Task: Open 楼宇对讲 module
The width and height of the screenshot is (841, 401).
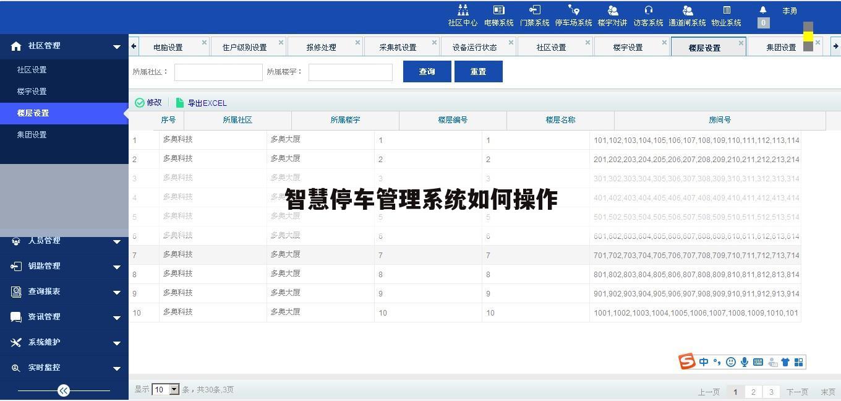Action: 612,16
